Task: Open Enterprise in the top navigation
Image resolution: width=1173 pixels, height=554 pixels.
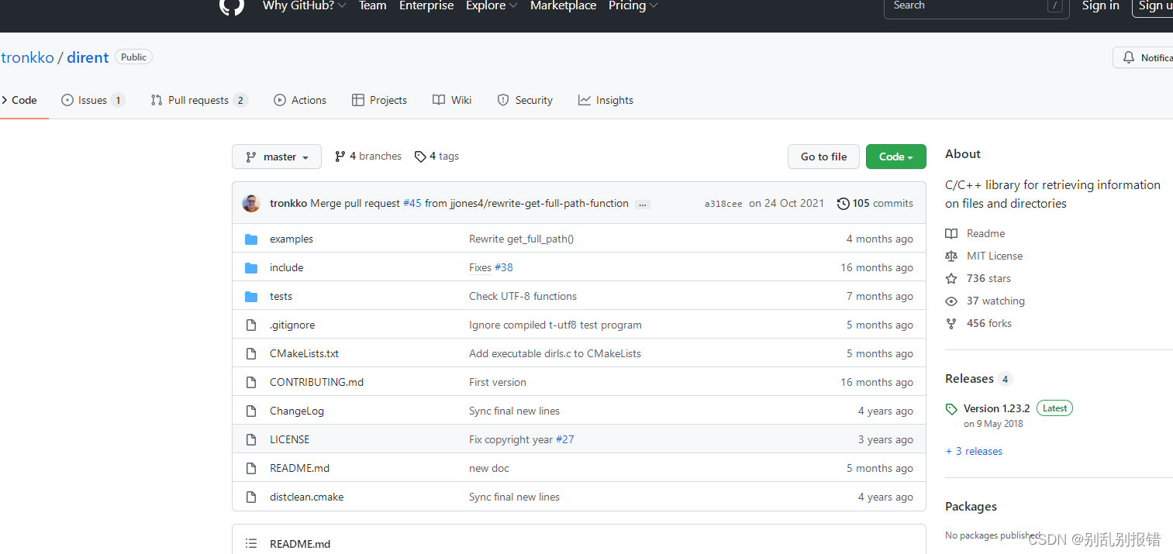Action: tap(426, 5)
